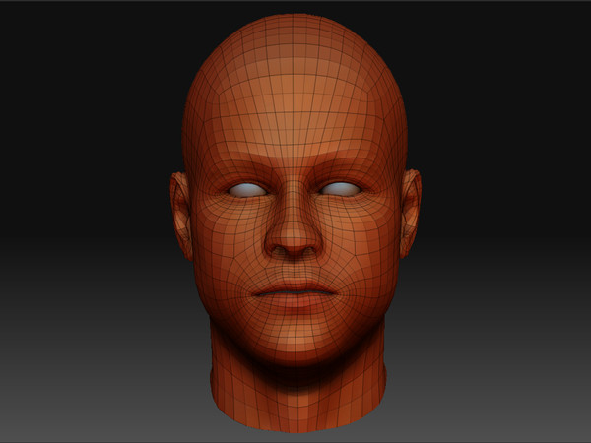Click the chin of the head model
591x443 pixels.
click(296, 341)
